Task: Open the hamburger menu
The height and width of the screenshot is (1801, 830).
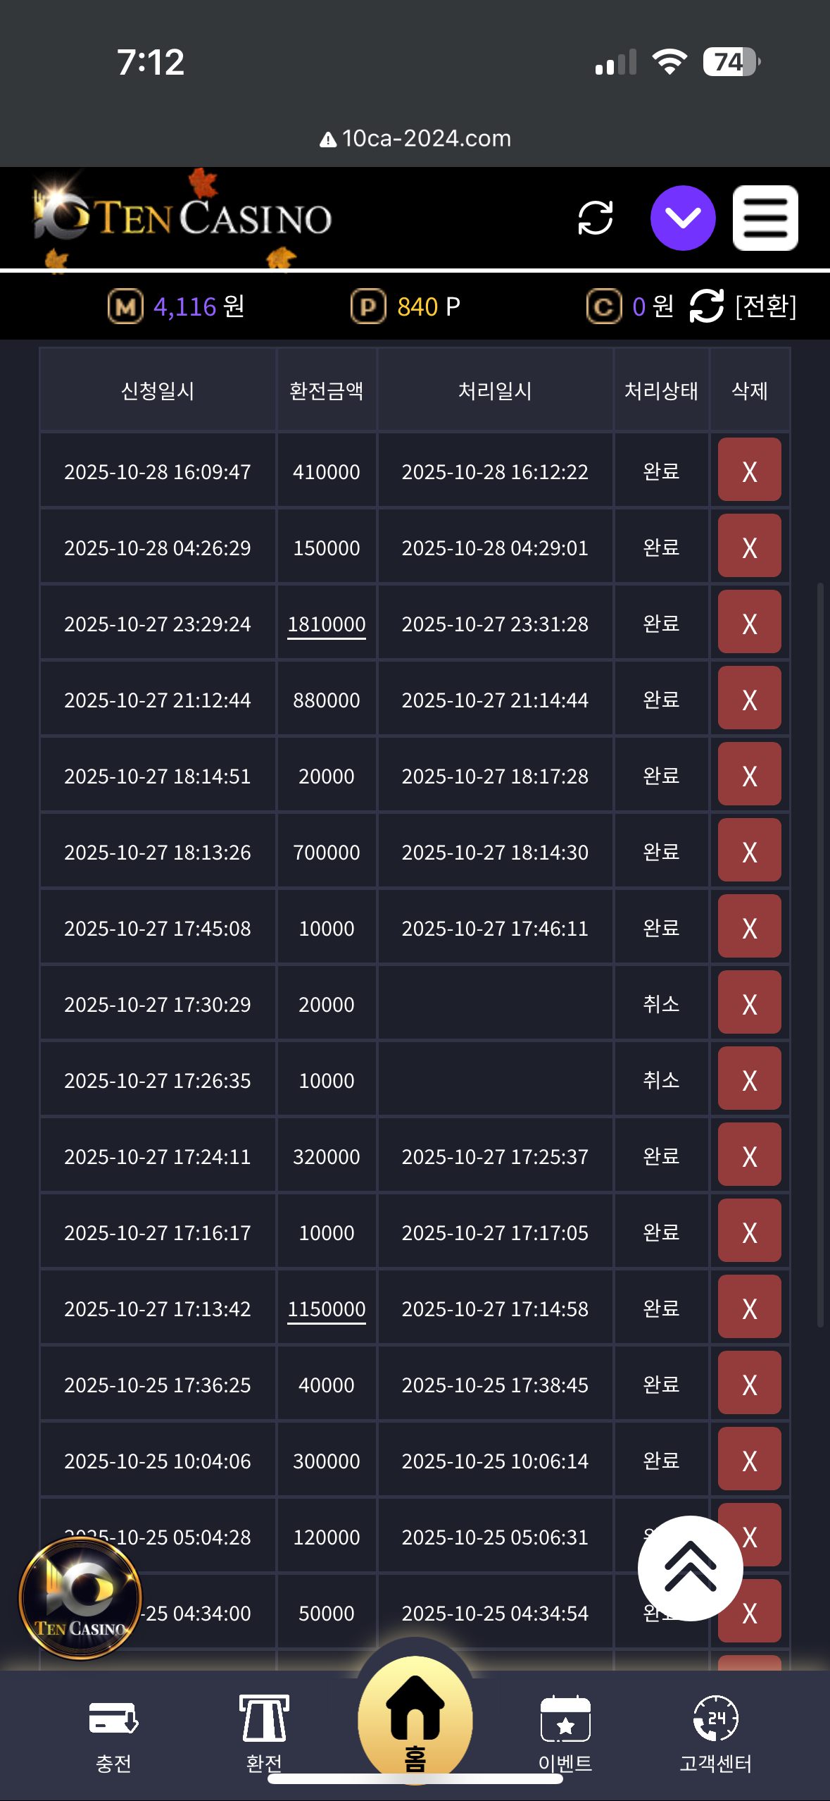Action: pos(765,218)
